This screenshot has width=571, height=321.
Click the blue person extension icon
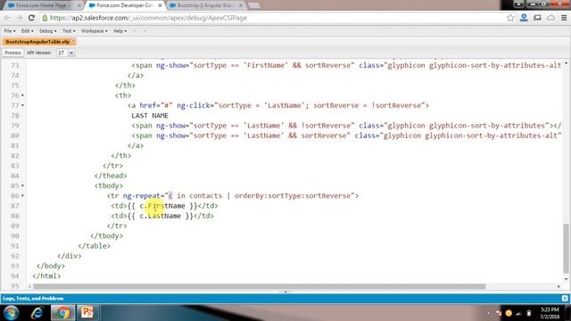524,18
